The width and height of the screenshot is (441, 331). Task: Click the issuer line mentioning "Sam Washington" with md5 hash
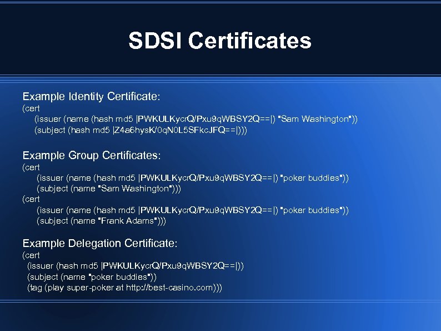[x=196, y=119]
